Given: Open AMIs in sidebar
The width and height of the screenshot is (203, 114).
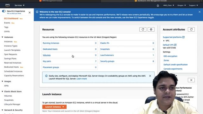Looking at the screenshot, I should (x=6, y=86).
